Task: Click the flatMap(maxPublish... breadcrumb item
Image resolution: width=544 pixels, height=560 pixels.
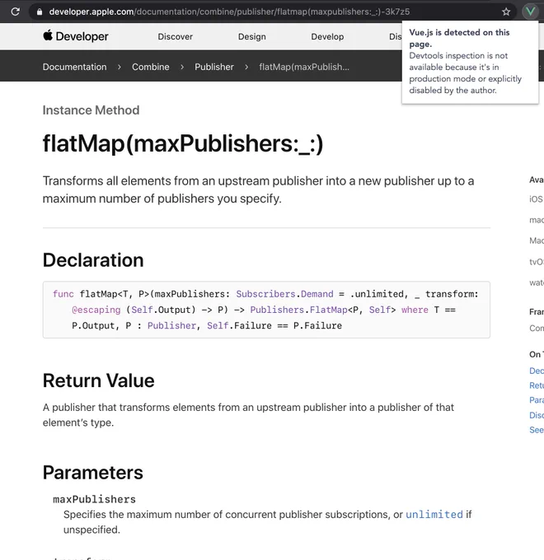Action: 304,67
